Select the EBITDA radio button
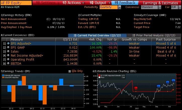This screenshot has width=182, height=110. (8, 63)
